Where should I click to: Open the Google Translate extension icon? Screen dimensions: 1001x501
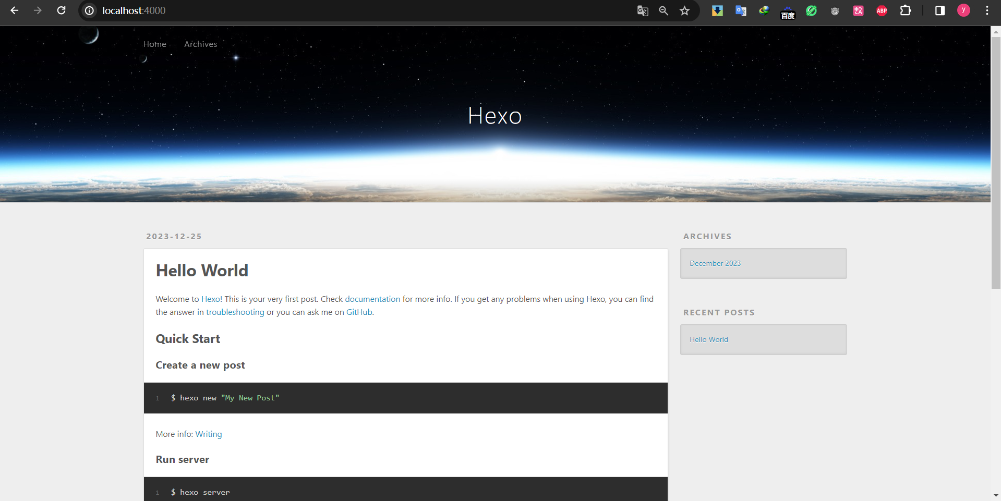[741, 10]
